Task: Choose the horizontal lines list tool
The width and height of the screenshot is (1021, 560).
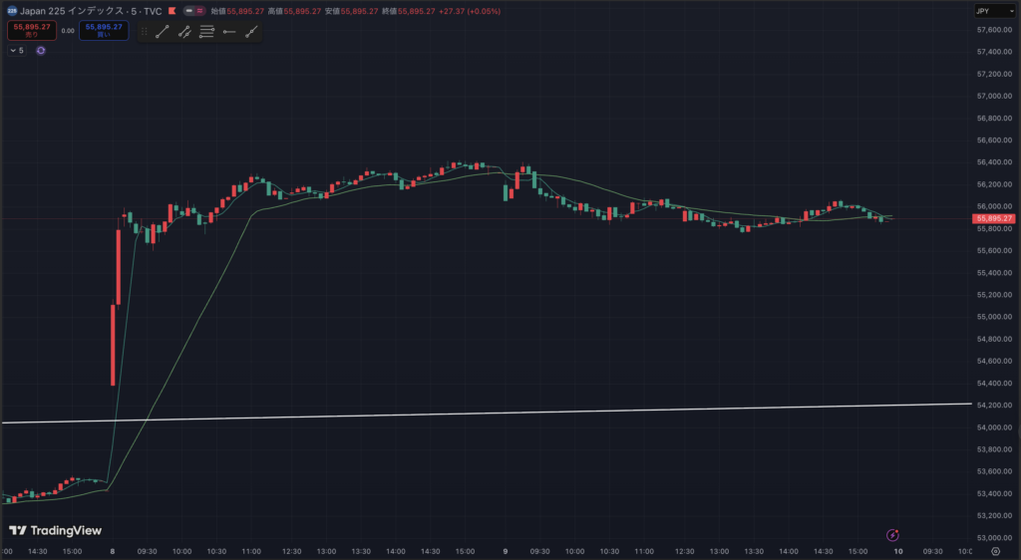Action: tap(207, 32)
